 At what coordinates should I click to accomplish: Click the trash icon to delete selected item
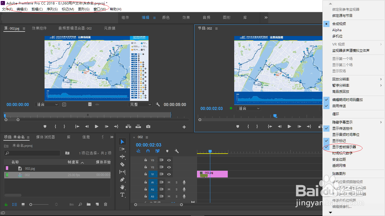coord(105,204)
